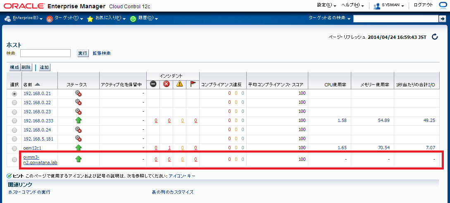This screenshot has width=450, height=203.
Task: Select radio button for host 192.168.5.181
Action: (14, 139)
